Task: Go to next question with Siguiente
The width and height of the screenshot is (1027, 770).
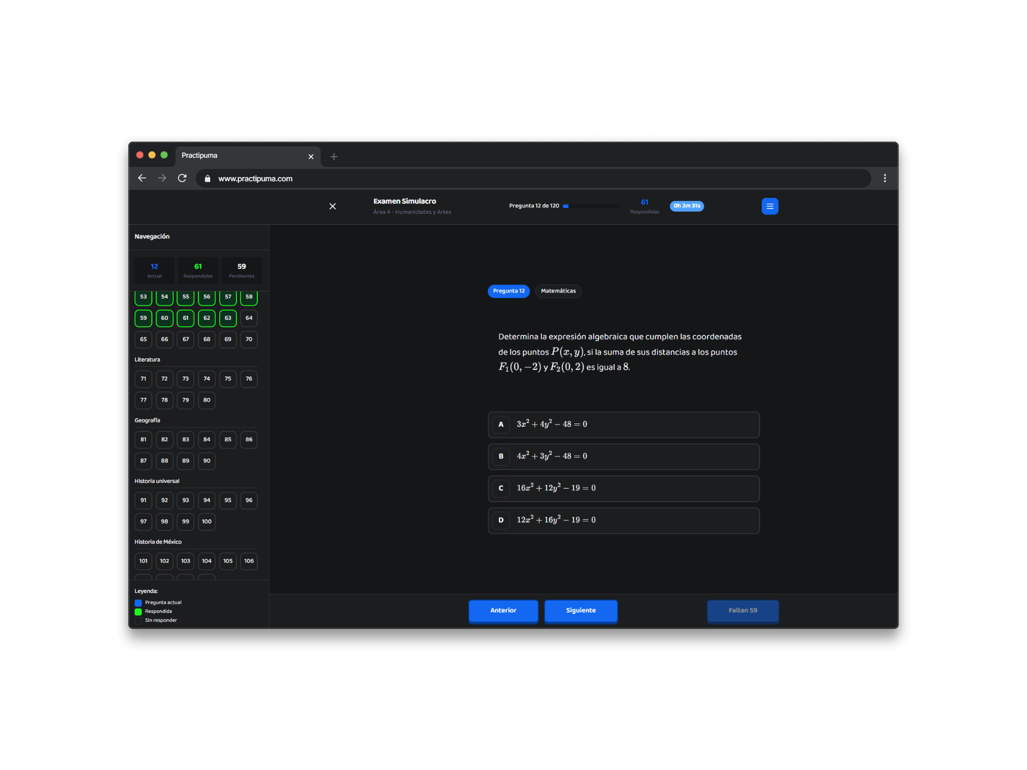Action: click(x=580, y=610)
